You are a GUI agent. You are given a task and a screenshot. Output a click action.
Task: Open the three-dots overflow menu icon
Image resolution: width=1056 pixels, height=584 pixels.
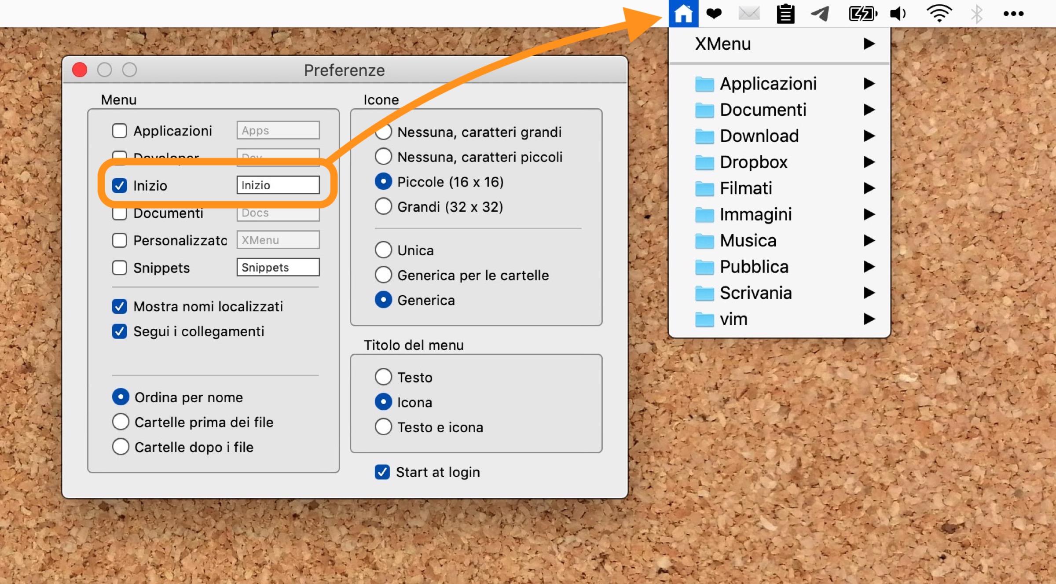(x=1013, y=14)
